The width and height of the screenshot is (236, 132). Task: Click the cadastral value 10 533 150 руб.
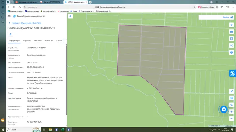34,122
